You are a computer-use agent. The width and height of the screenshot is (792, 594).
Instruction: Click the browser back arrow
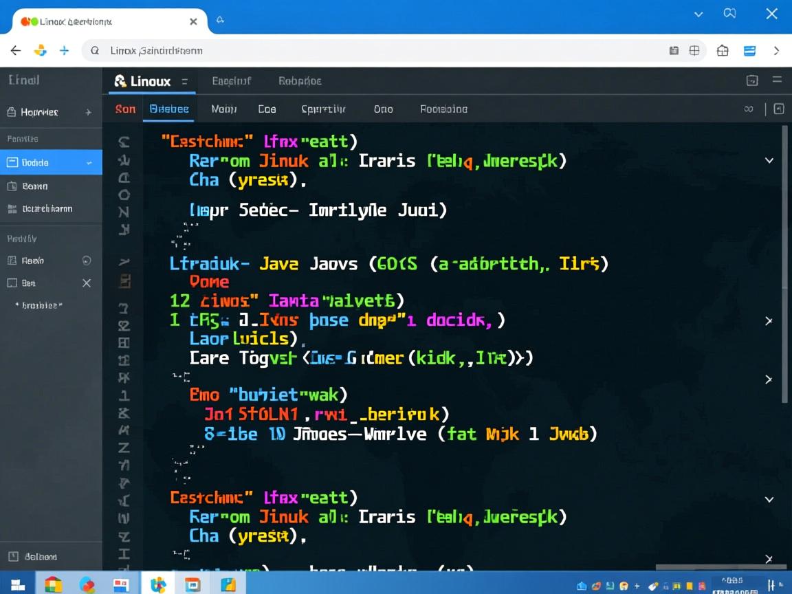[x=16, y=50]
